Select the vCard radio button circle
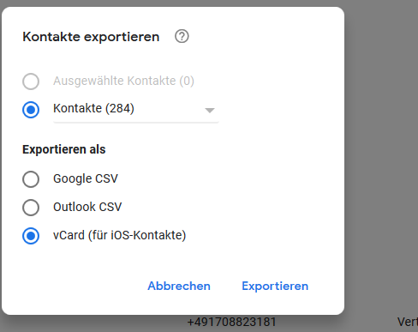The image size is (418, 332). pyautogui.click(x=31, y=236)
